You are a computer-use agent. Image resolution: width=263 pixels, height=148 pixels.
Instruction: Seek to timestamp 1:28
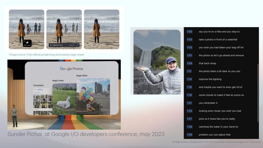190,127
